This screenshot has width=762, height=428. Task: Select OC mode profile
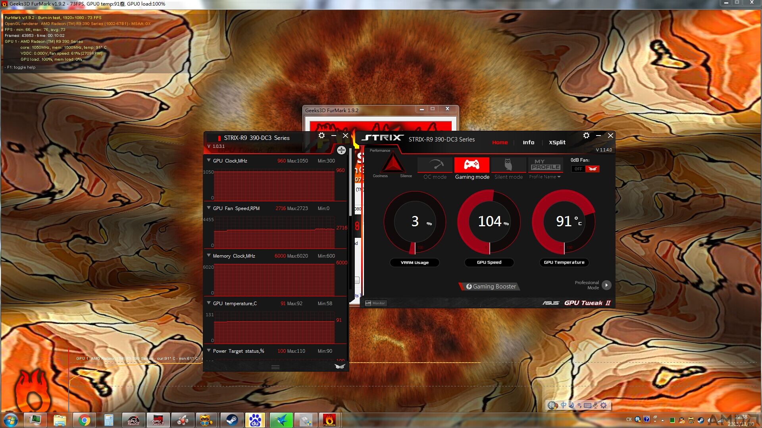point(435,164)
